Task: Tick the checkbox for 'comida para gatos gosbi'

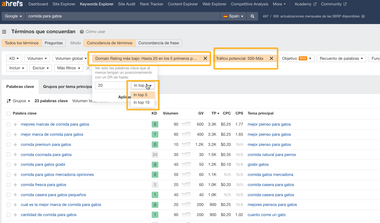Action: coord(8,164)
